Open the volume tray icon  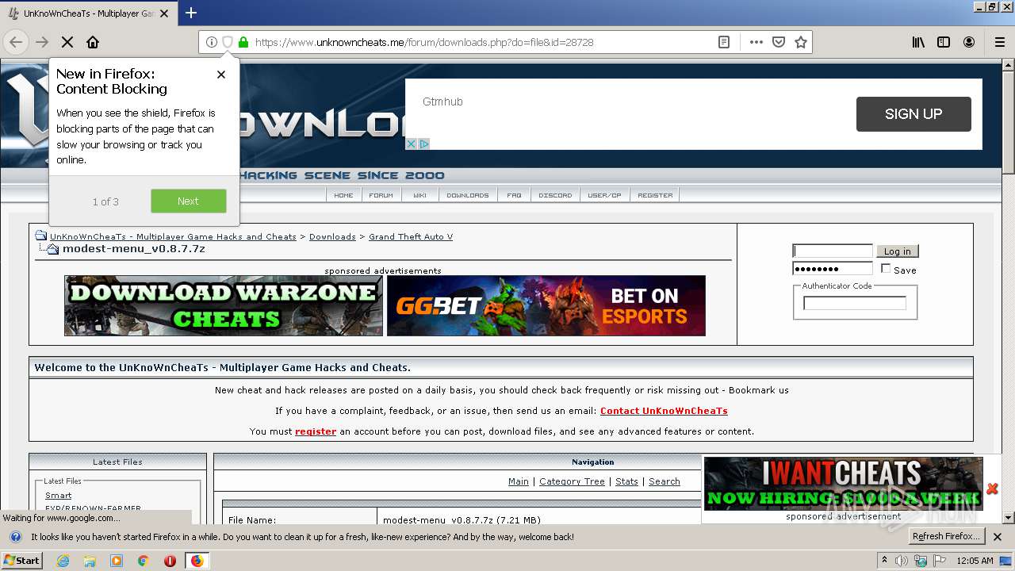(x=902, y=561)
